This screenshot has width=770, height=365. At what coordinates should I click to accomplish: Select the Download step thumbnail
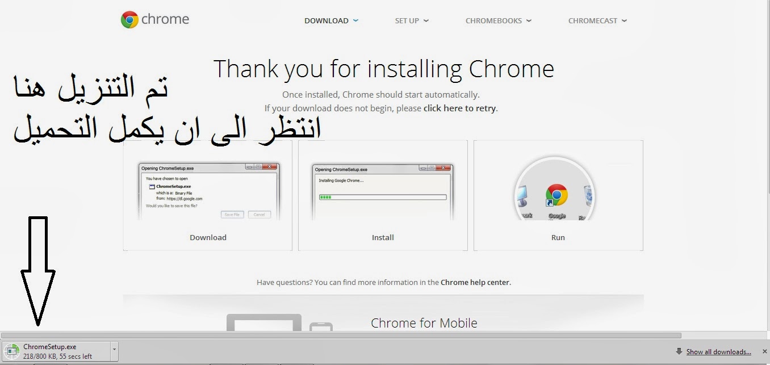[x=208, y=195]
